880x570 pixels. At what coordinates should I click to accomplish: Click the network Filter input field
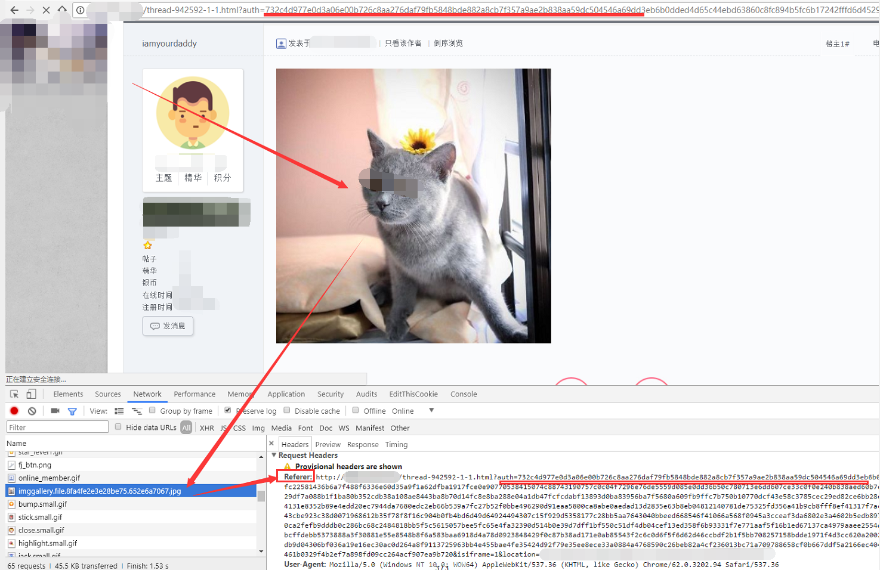57,427
